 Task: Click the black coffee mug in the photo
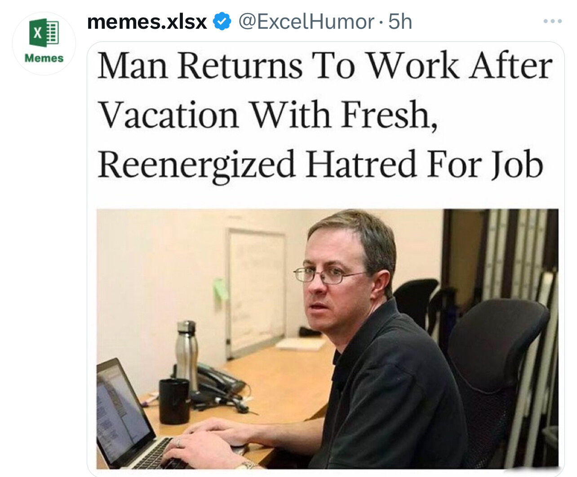[x=174, y=401]
